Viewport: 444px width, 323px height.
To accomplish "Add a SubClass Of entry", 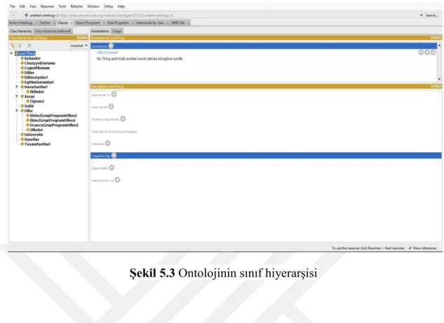I will click(112, 106).
